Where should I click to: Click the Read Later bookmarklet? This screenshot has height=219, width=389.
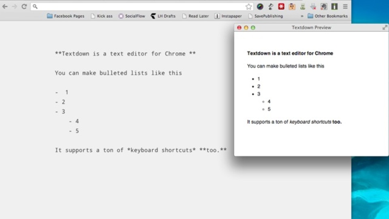click(195, 16)
